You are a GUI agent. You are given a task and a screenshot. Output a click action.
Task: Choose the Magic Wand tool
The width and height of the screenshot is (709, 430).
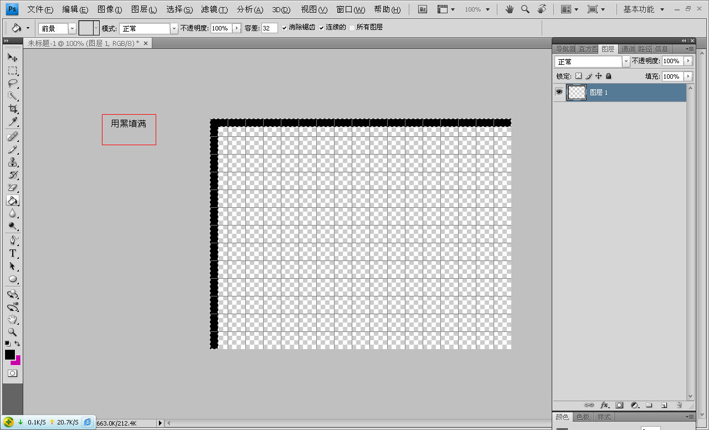(x=12, y=96)
